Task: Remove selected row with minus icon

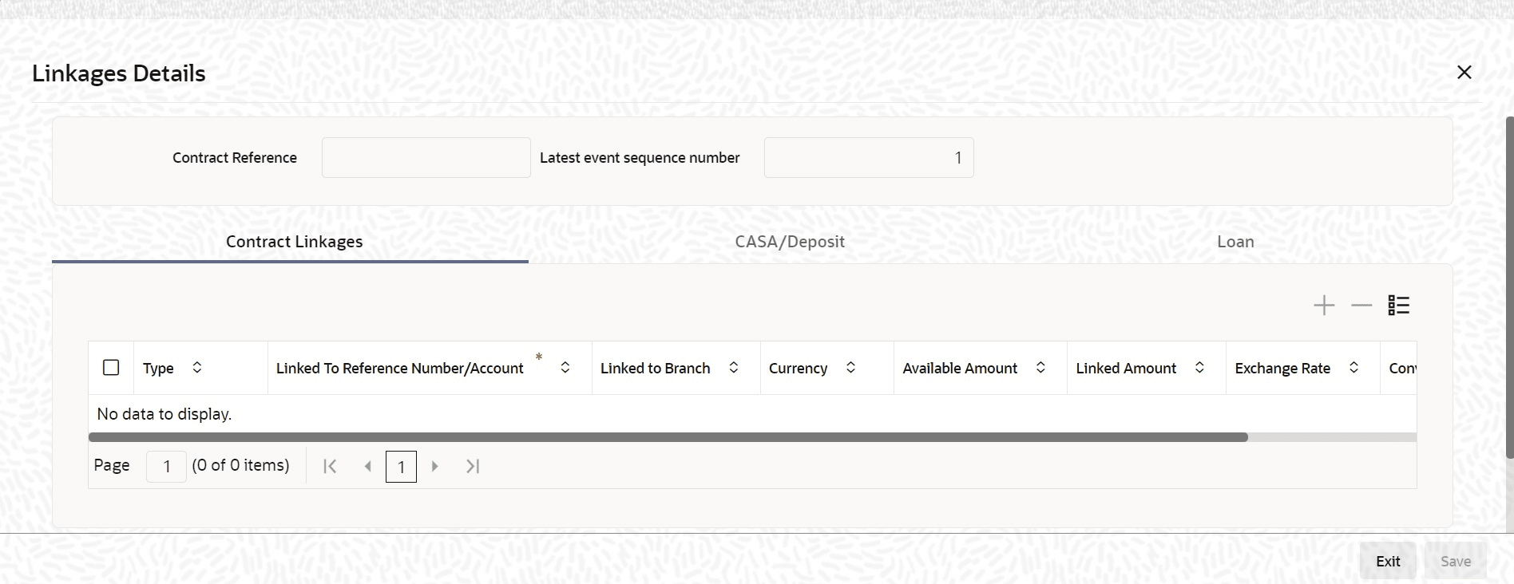Action: tap(1361, 306)
